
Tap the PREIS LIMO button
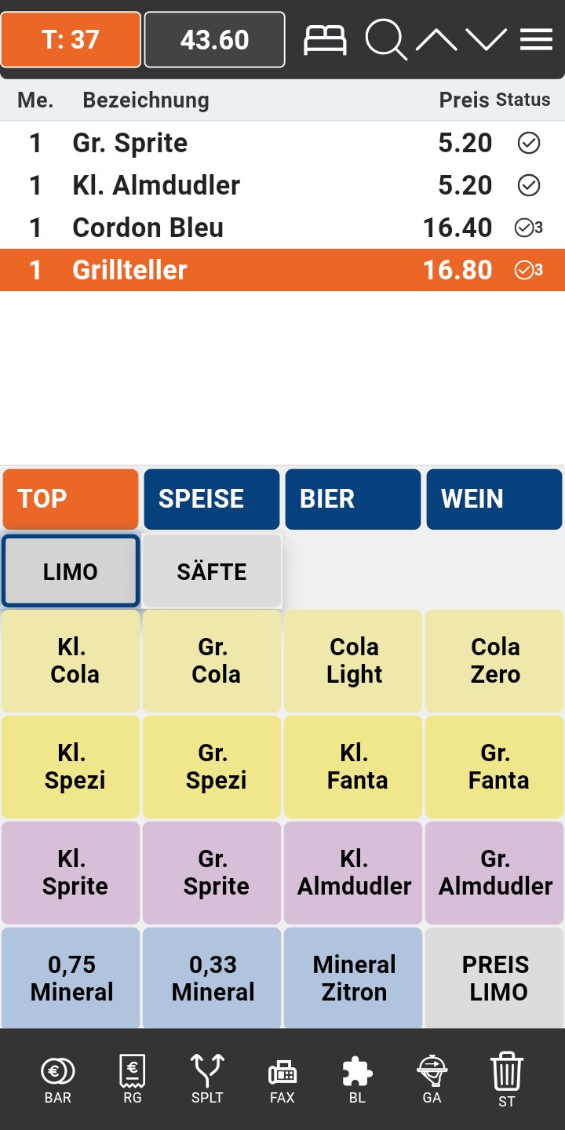click(495, 978)
